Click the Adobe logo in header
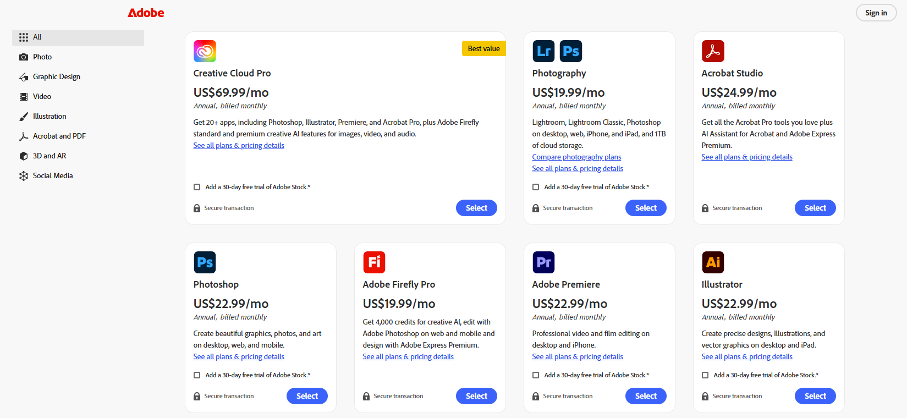907x418 pixels. tap(146, 13)
